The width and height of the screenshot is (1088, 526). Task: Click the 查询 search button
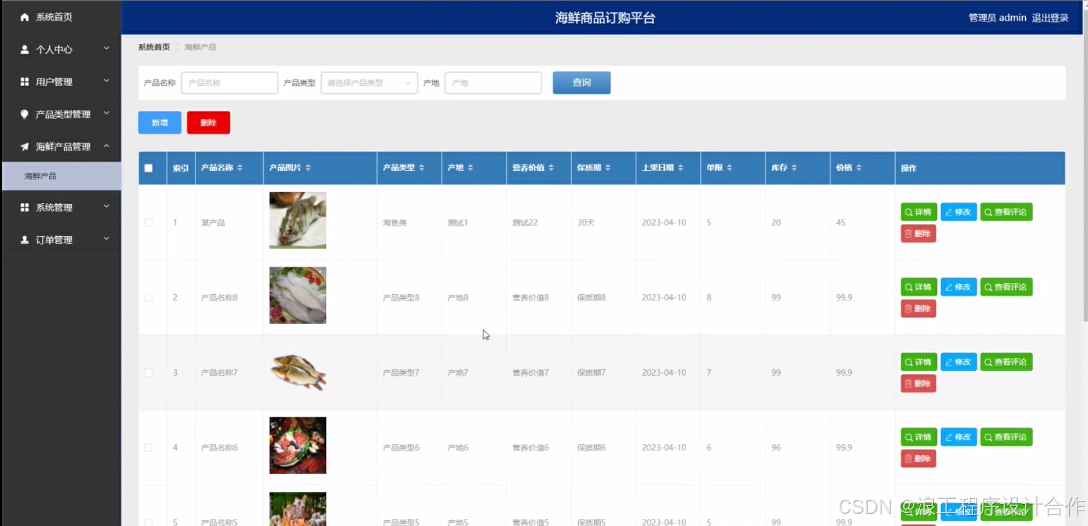(x=581, y=83)
